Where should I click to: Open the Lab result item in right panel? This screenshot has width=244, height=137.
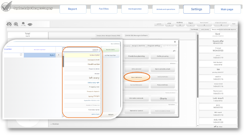(x=218, y=99)
